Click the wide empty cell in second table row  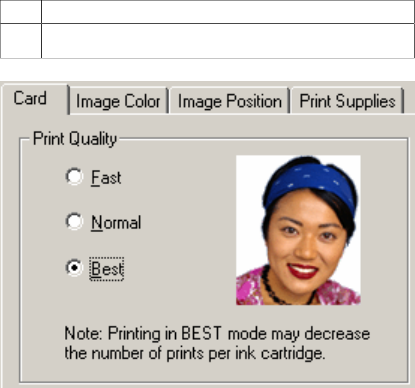(x=227, y=41)
